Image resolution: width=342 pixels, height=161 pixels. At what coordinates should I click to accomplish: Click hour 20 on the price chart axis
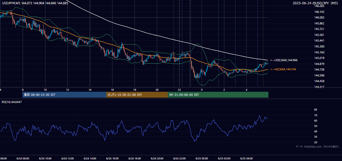point(157,90)
